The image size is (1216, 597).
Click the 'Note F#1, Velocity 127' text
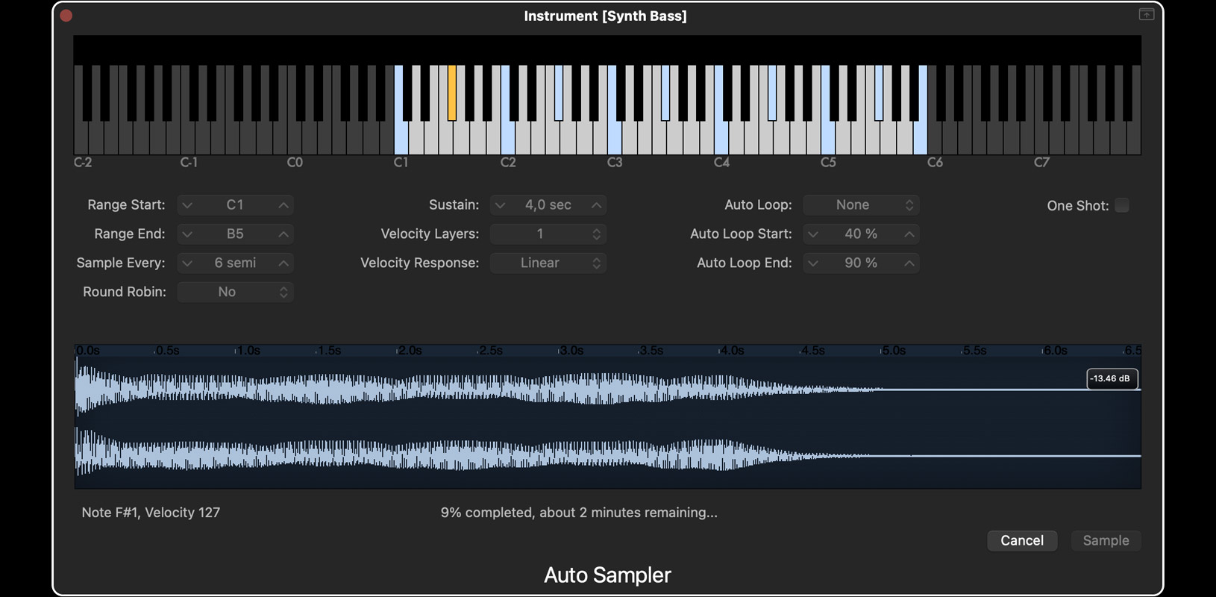pos(151,513)
